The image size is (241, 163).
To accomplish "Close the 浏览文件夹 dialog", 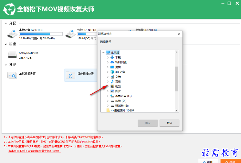I will [x=179, y=34].
